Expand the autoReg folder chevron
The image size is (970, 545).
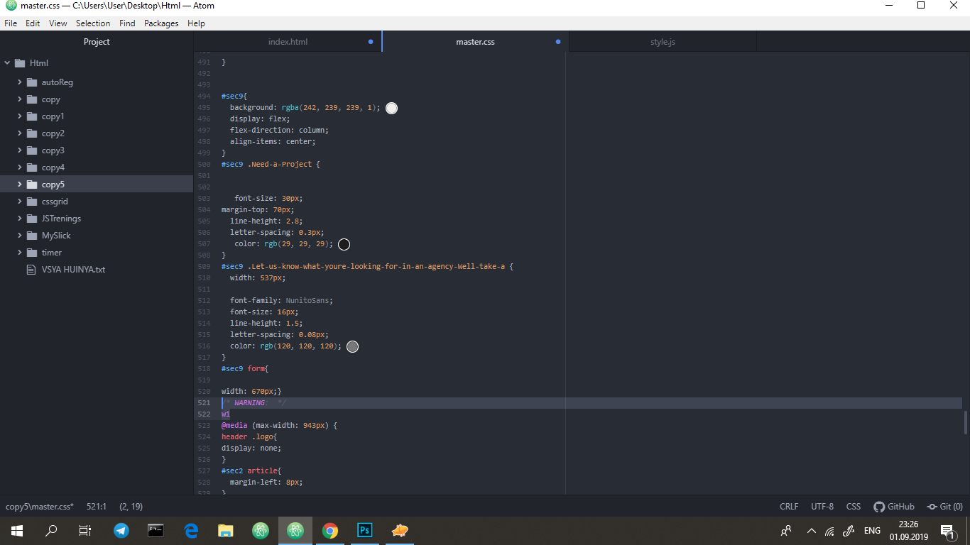pos(20,82)
